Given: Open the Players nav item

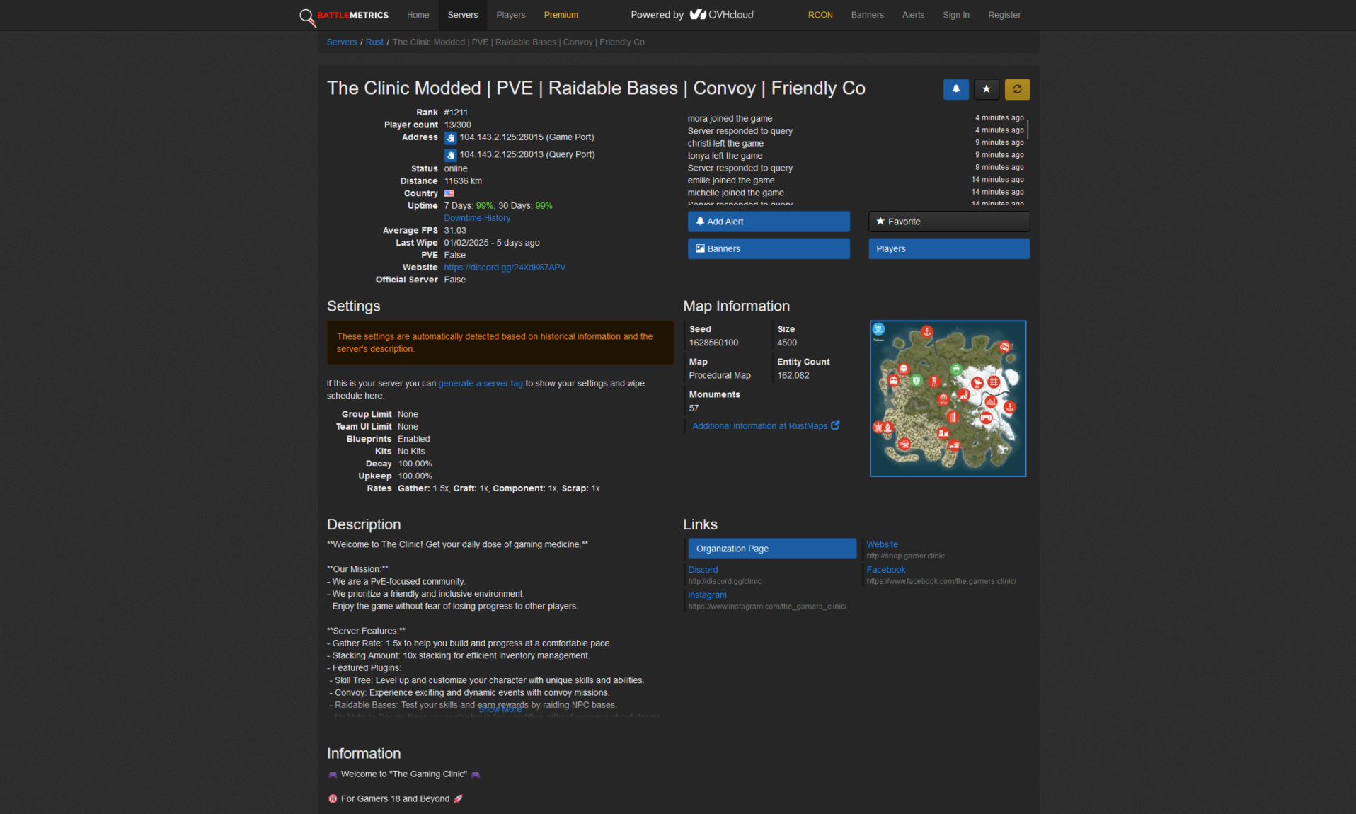Looking at the screenshot, I should point(511,15).
